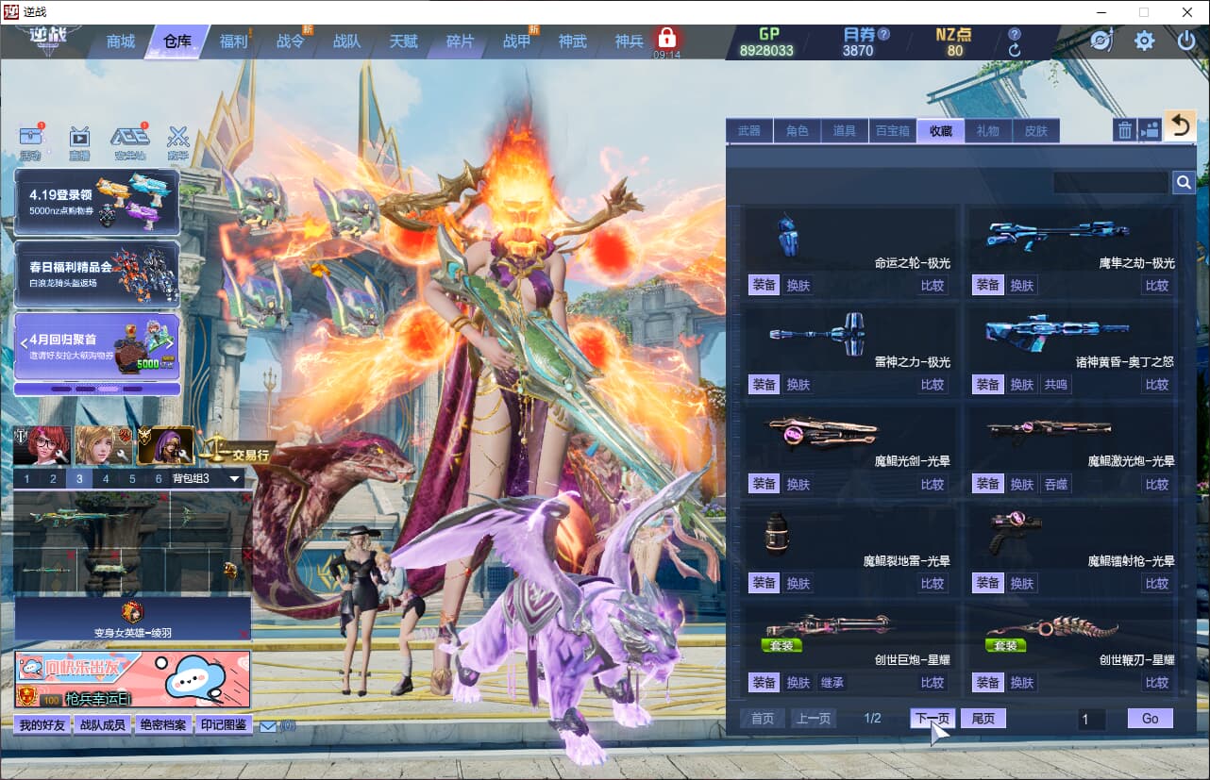Click the video camera replay icon
This screenshot has width=1210, height=780.
point(1150,130)
